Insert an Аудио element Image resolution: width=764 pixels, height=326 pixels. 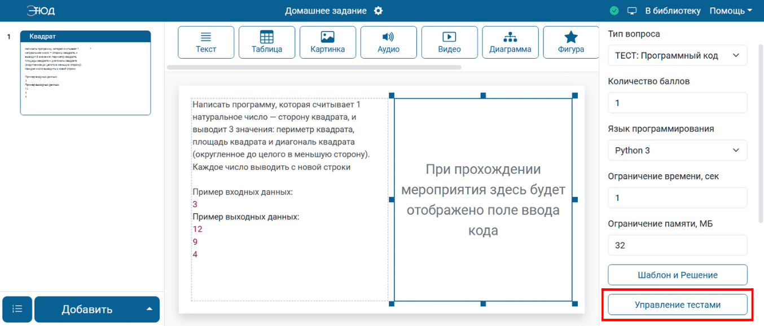tap(389, 42)
